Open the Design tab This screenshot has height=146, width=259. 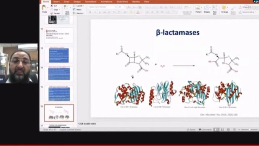coord(77,2)
